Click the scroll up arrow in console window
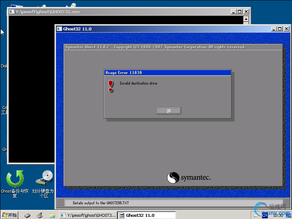 pos(246,19)
